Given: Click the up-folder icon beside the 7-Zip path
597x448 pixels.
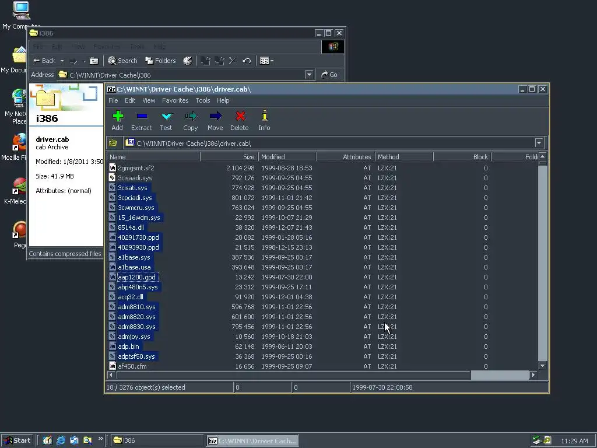Looking at the screenshot, I should [113, 143].
